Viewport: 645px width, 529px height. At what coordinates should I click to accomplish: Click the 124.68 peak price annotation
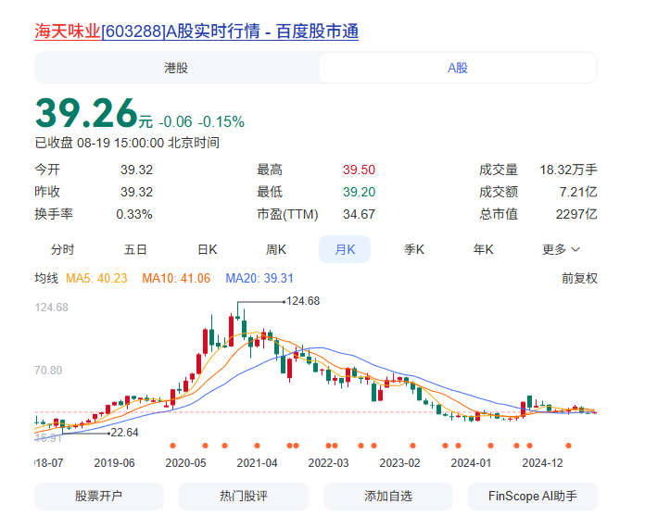pos(303,301)
